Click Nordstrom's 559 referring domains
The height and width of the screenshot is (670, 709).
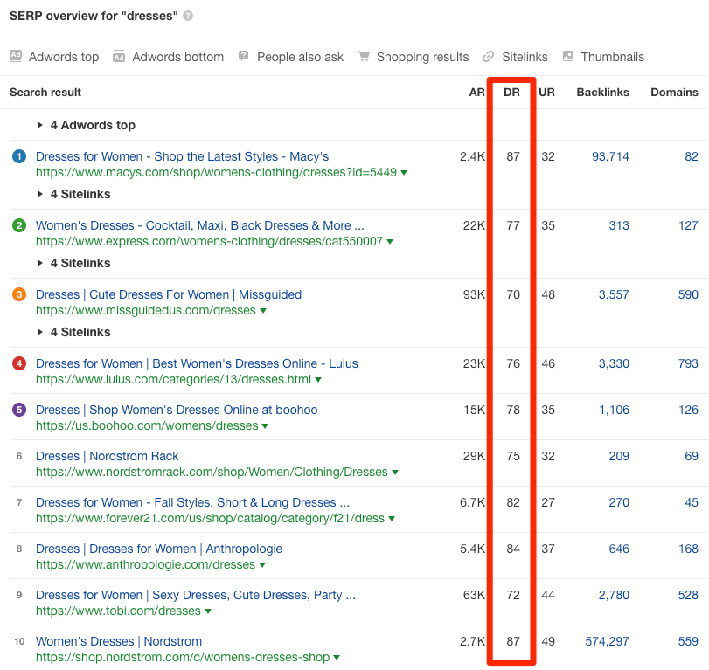688,641
